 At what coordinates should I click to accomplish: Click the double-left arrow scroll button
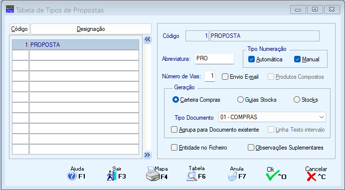pos(147,39)
